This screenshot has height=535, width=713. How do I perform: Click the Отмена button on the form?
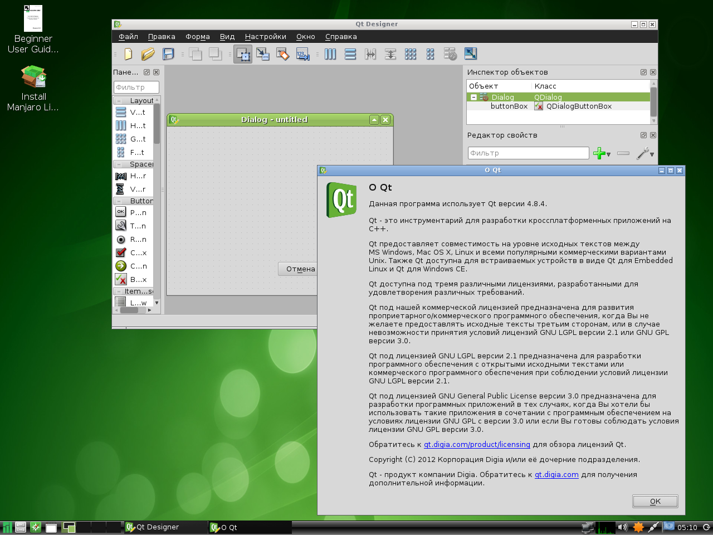click(298, 269)
